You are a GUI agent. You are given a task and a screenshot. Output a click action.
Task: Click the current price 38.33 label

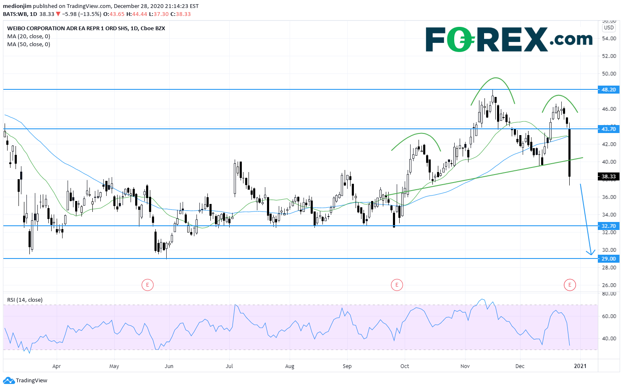click(x=608, y=177)
